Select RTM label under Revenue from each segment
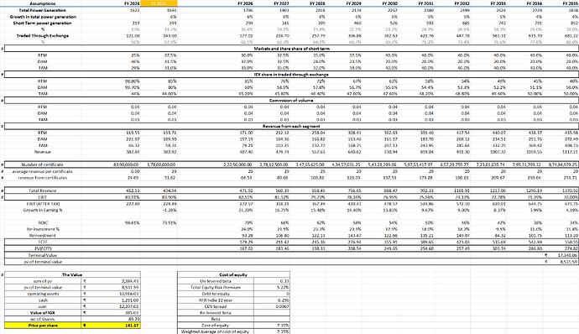The width and height of the screenshot is (579, 334). [x=43, y=133]
